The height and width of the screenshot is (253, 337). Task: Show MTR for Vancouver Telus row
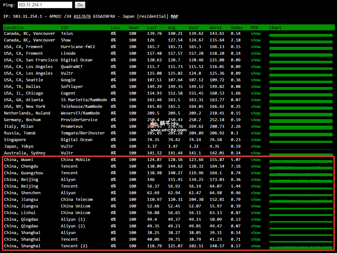[x=256, y=34]
